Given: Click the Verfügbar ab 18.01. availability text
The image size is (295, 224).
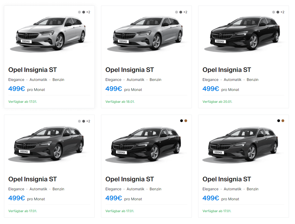Looking at the screenshot, I should [120, 102].
